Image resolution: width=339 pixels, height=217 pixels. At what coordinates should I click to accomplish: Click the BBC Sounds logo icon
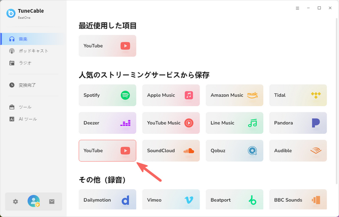[316, 200]
